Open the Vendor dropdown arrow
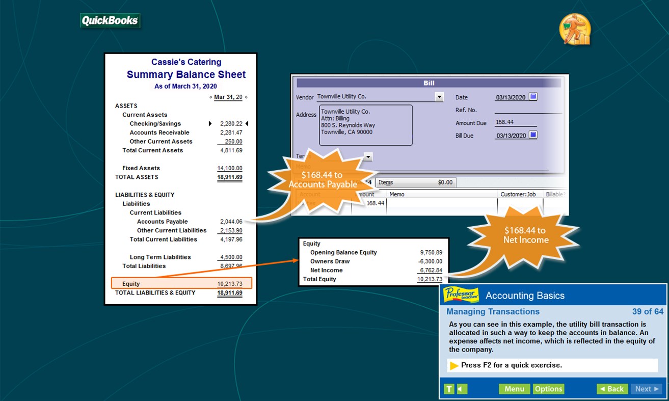669x401 pixels. point(439,96)
